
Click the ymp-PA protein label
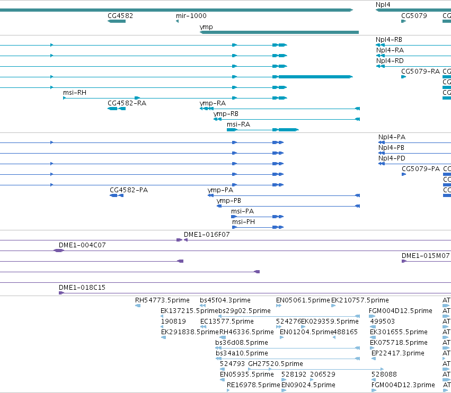(x=220, y=190)
